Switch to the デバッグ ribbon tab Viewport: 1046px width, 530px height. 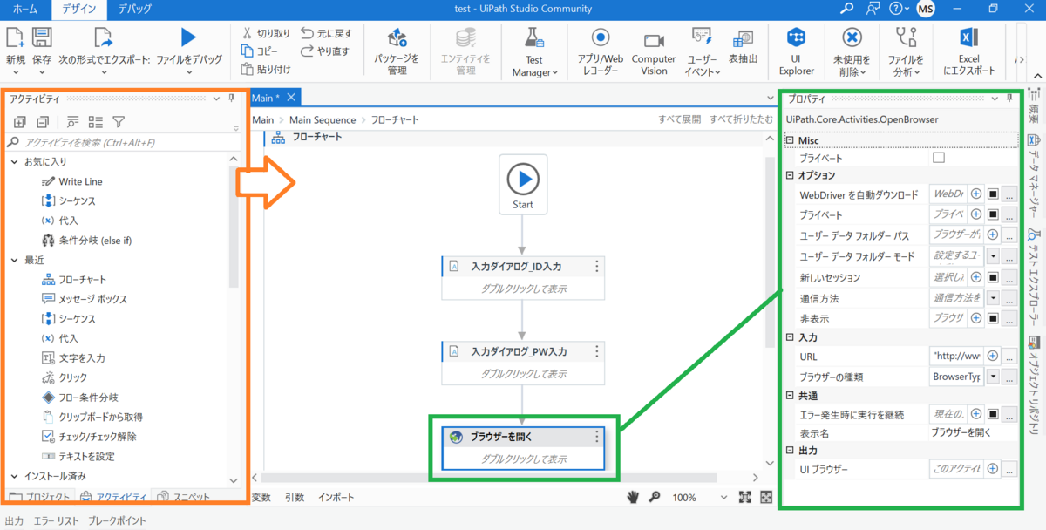133,9
